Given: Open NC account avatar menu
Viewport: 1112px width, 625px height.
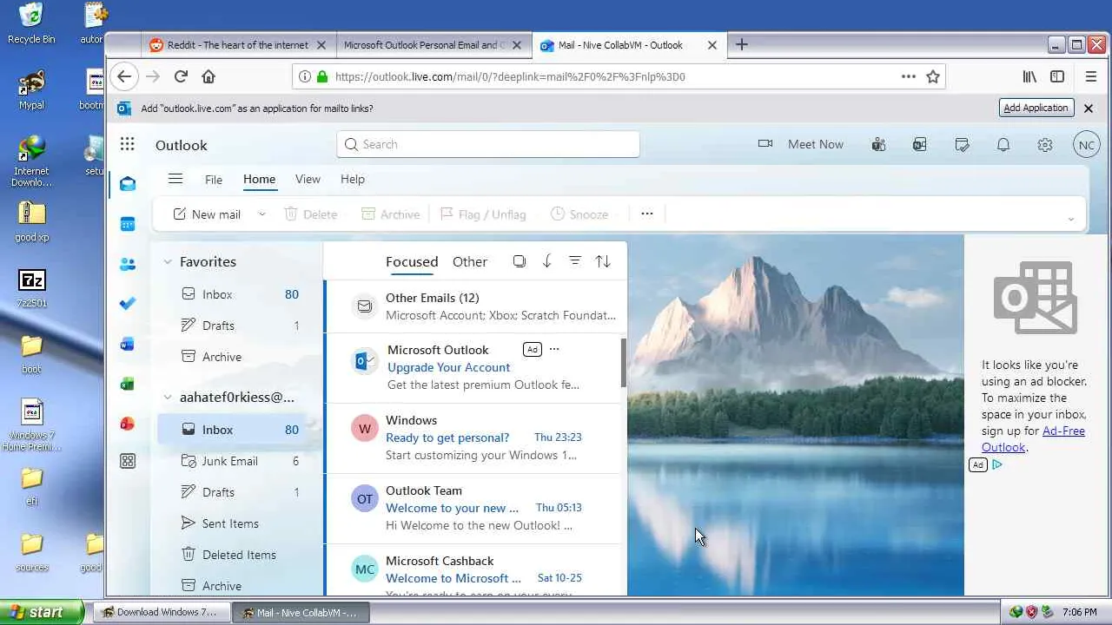Looking at the screenshot, I should pos(1087,144).
